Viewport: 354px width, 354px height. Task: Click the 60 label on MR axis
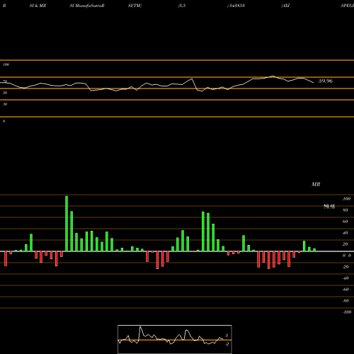pyautogui.click(x=346, y=222)
